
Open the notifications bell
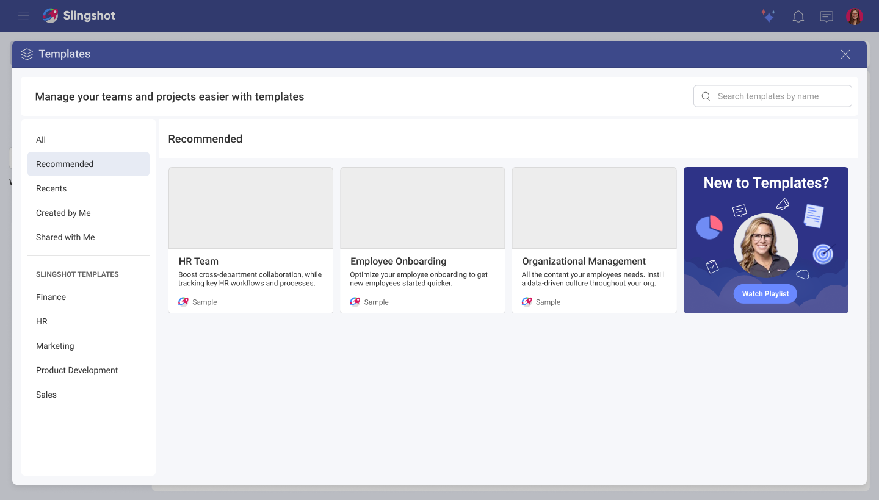(798, 16)
